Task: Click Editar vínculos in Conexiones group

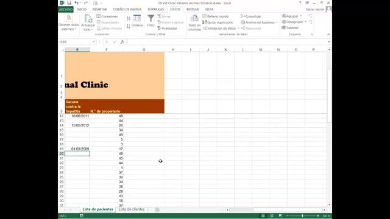Action: [109, 29]
